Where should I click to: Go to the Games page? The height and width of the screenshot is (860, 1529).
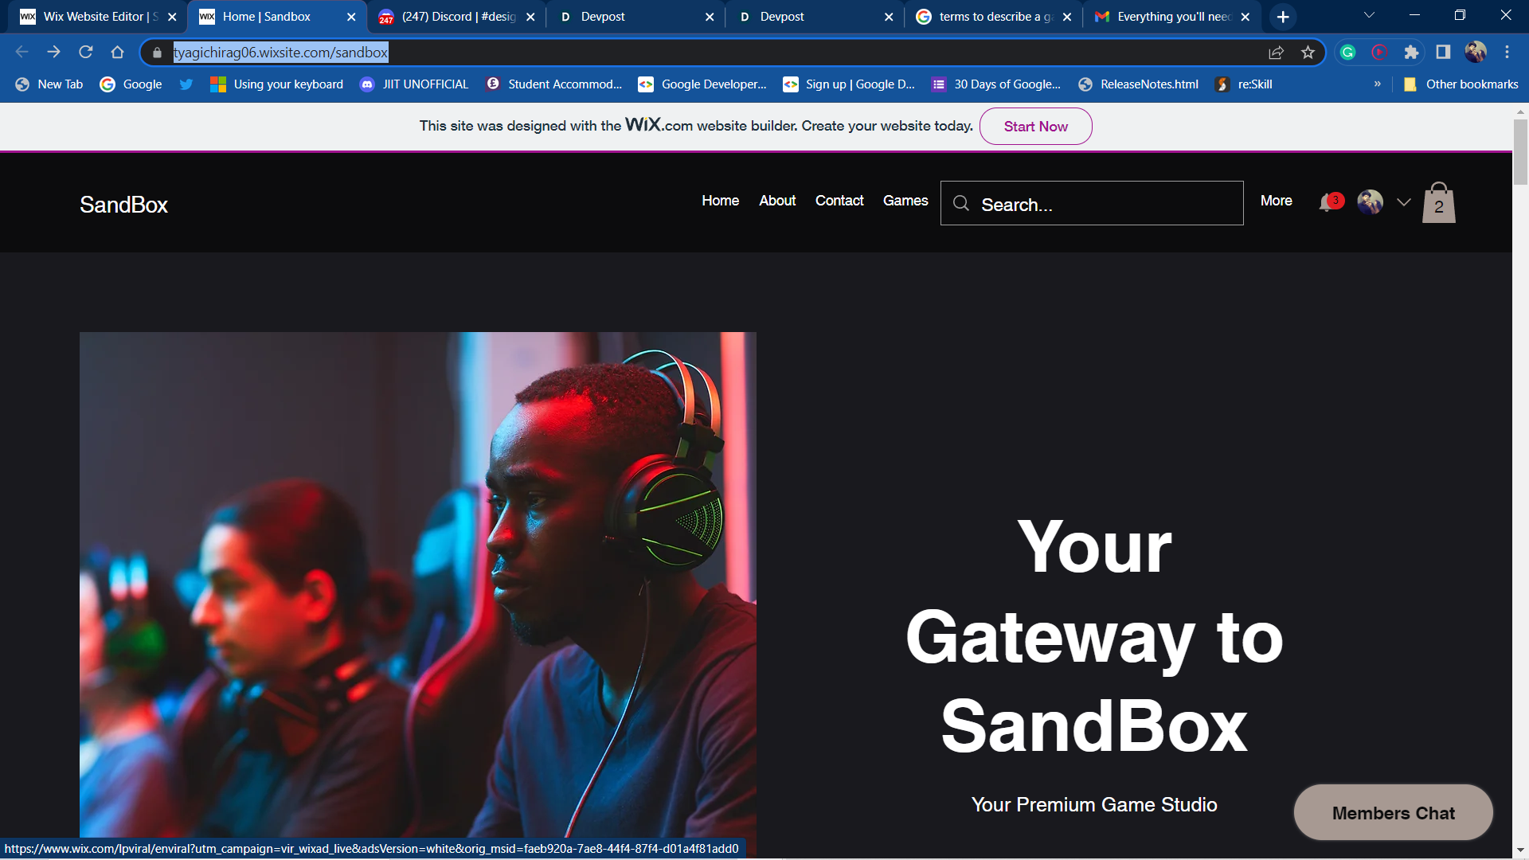[x=905, y=201]
